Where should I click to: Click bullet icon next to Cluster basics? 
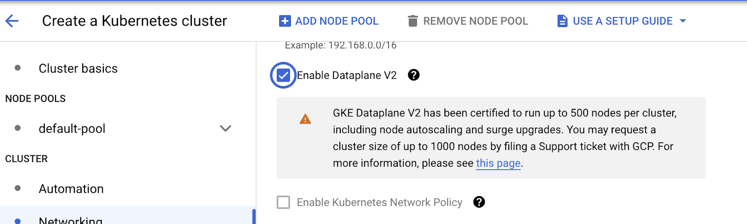click(18, 68)
